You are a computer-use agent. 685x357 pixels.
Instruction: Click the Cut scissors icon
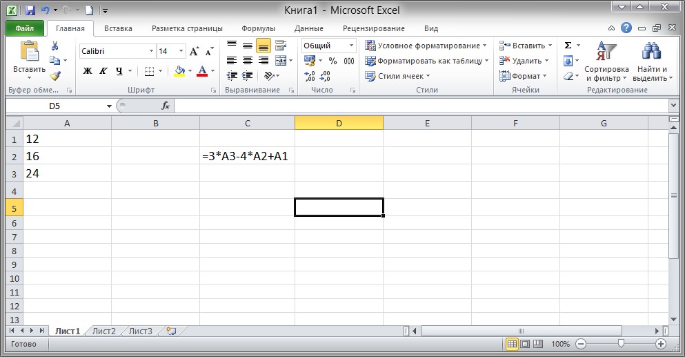[55, 46]
